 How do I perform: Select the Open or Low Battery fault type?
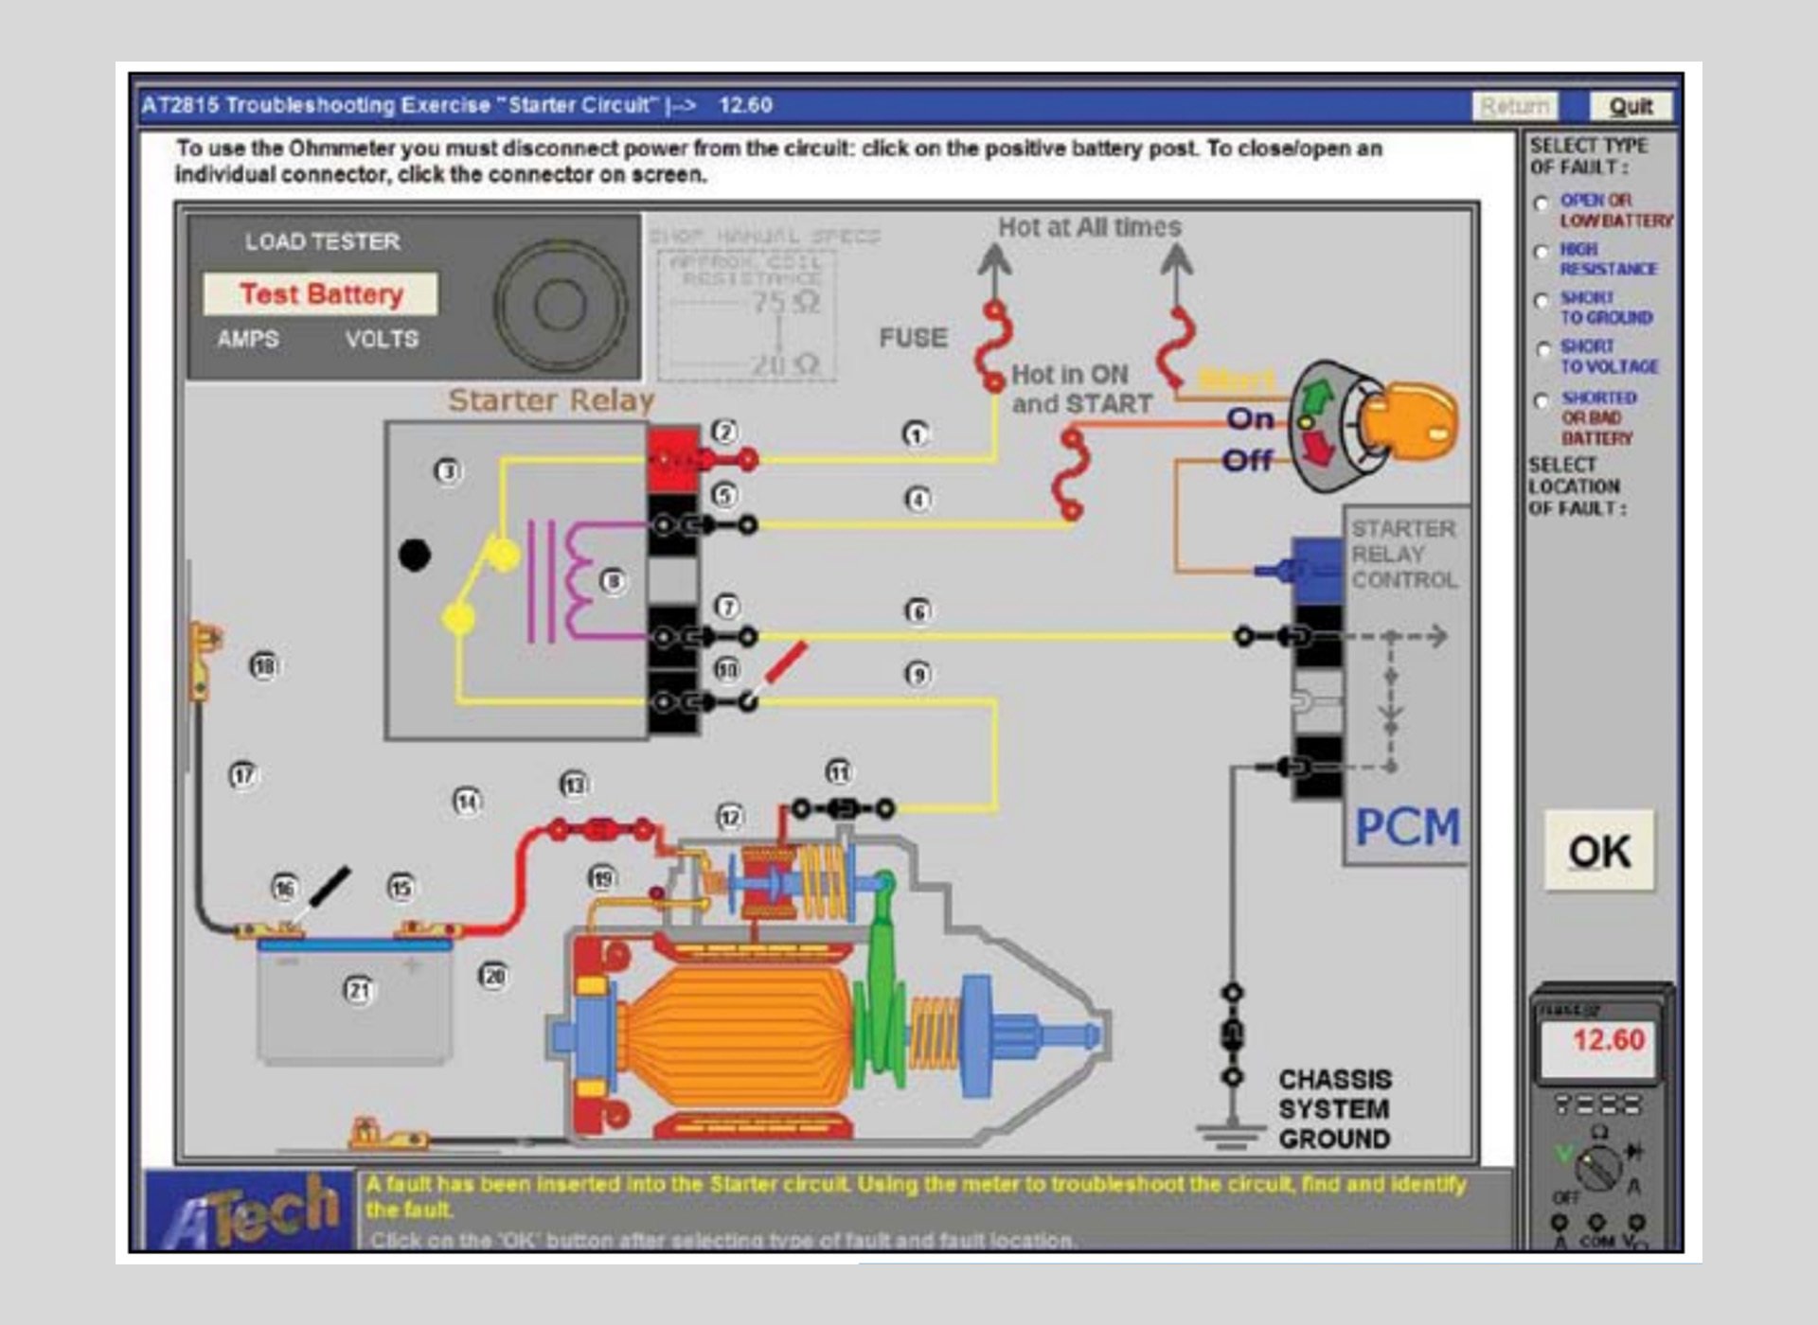coord(1542,202)
